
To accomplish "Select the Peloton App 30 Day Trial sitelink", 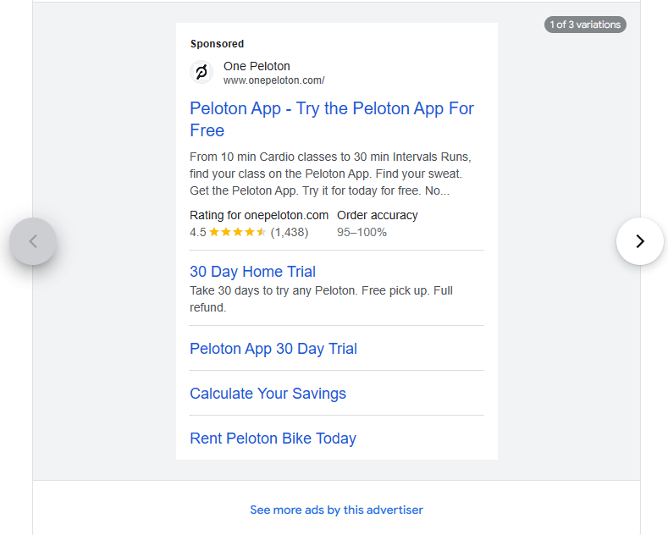I will coord(273,349).
